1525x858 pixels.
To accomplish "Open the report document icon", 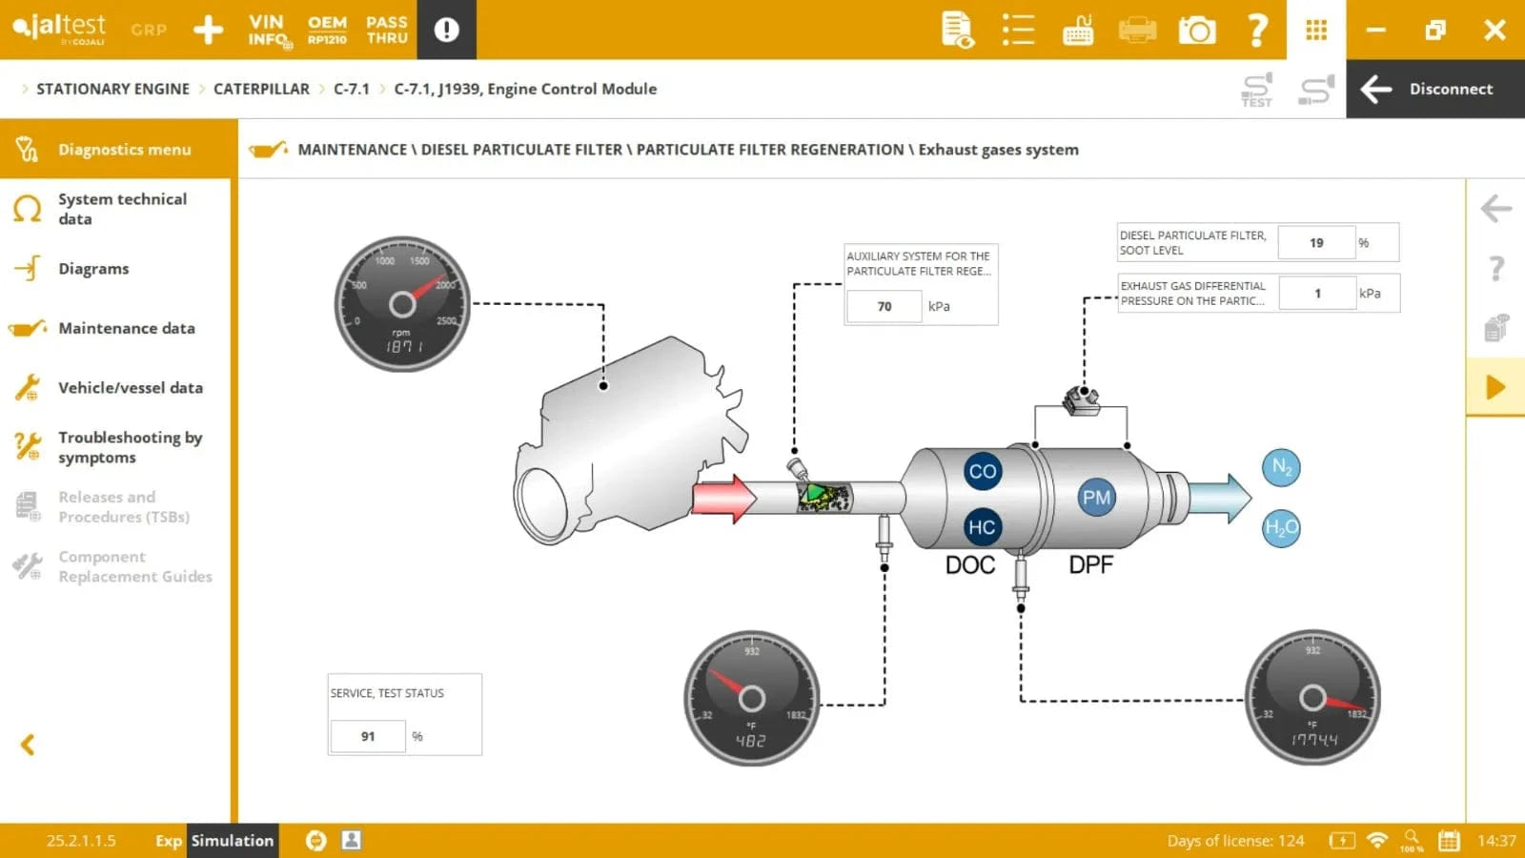I will coord(957,31).
